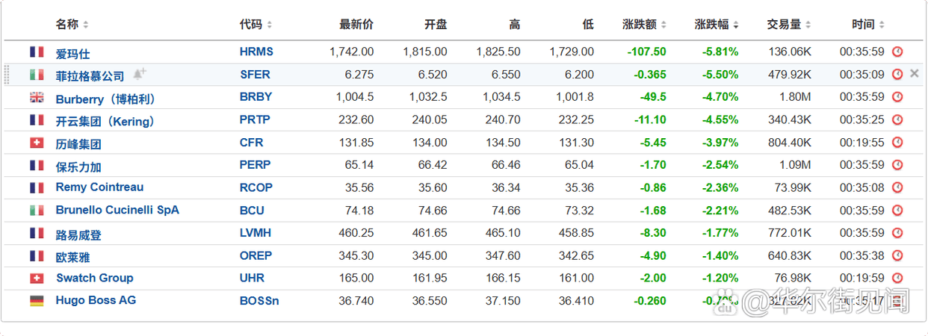Click the UK flag icon beside Burberry
928x336 pixels.
37,97
